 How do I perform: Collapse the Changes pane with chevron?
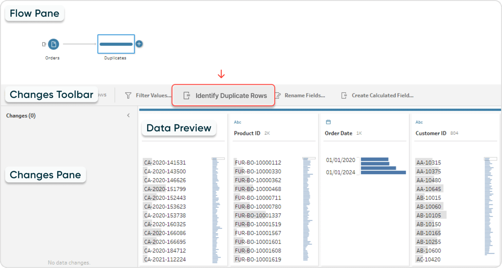point(128,115)
